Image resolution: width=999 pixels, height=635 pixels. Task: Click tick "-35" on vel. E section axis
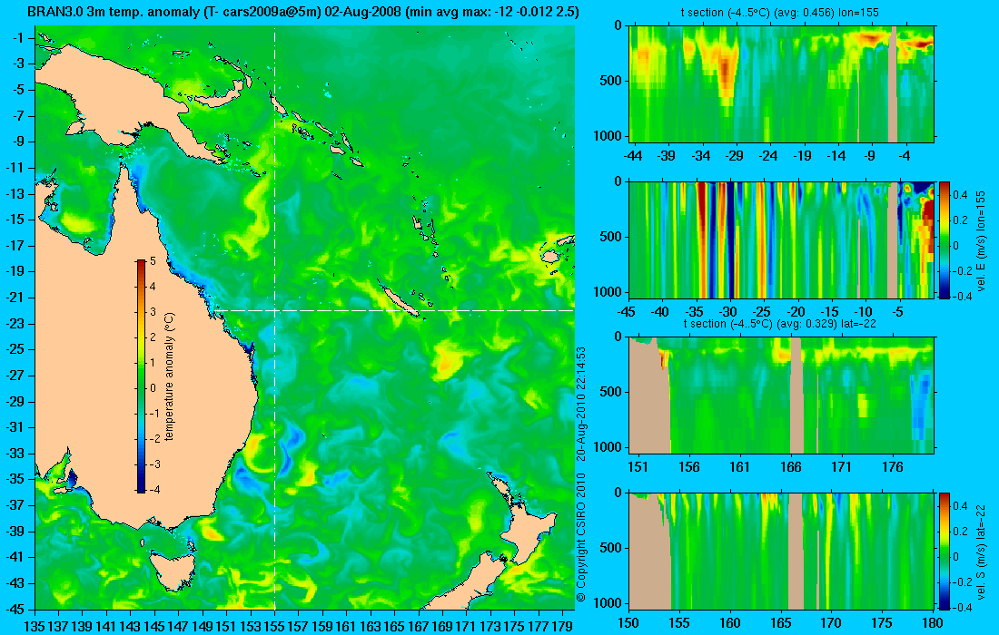click(x=694, y=312)
